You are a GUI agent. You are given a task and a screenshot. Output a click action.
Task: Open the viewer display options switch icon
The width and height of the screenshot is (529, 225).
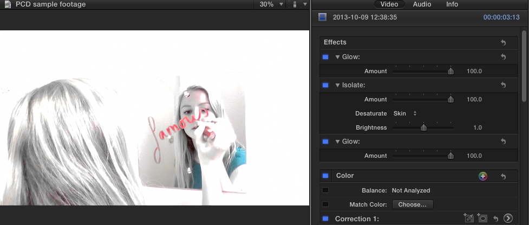[295, 4]
